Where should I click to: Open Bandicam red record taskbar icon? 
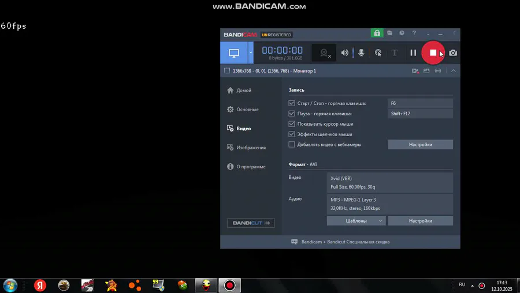[229, 286]
